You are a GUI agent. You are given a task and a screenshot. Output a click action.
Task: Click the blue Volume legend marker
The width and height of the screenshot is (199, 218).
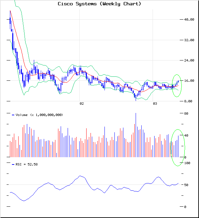click(x=13, y=115)
